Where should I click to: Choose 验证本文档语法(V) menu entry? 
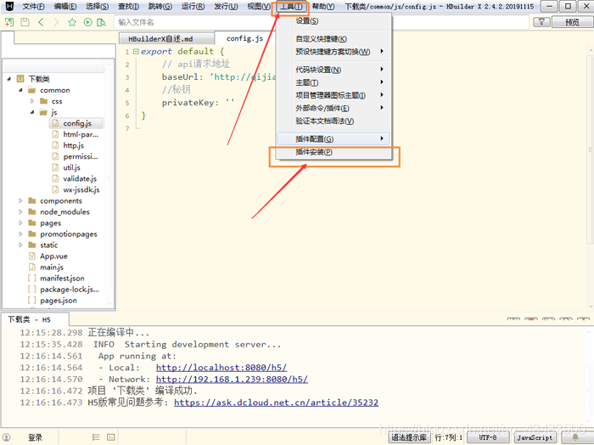pos(333,121)
